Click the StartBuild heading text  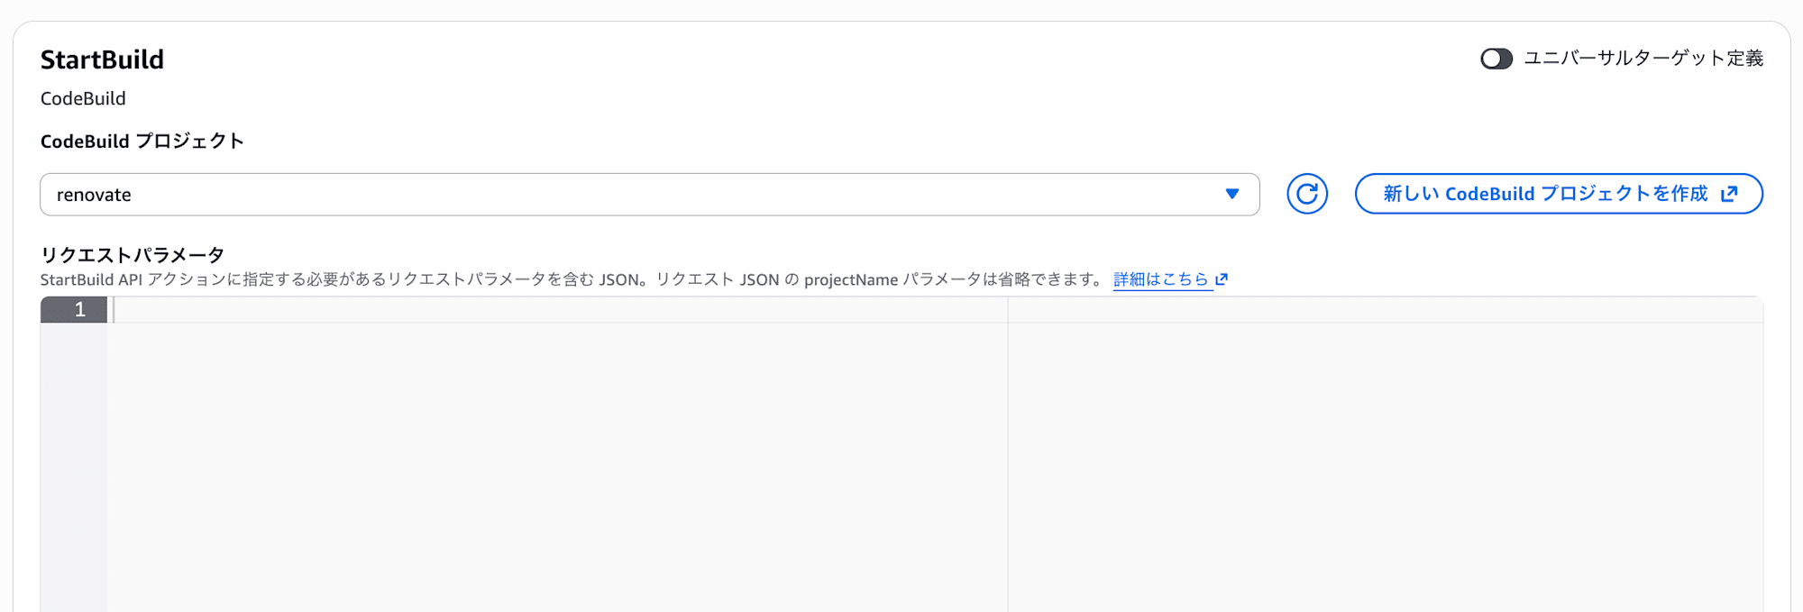[102, 59]
